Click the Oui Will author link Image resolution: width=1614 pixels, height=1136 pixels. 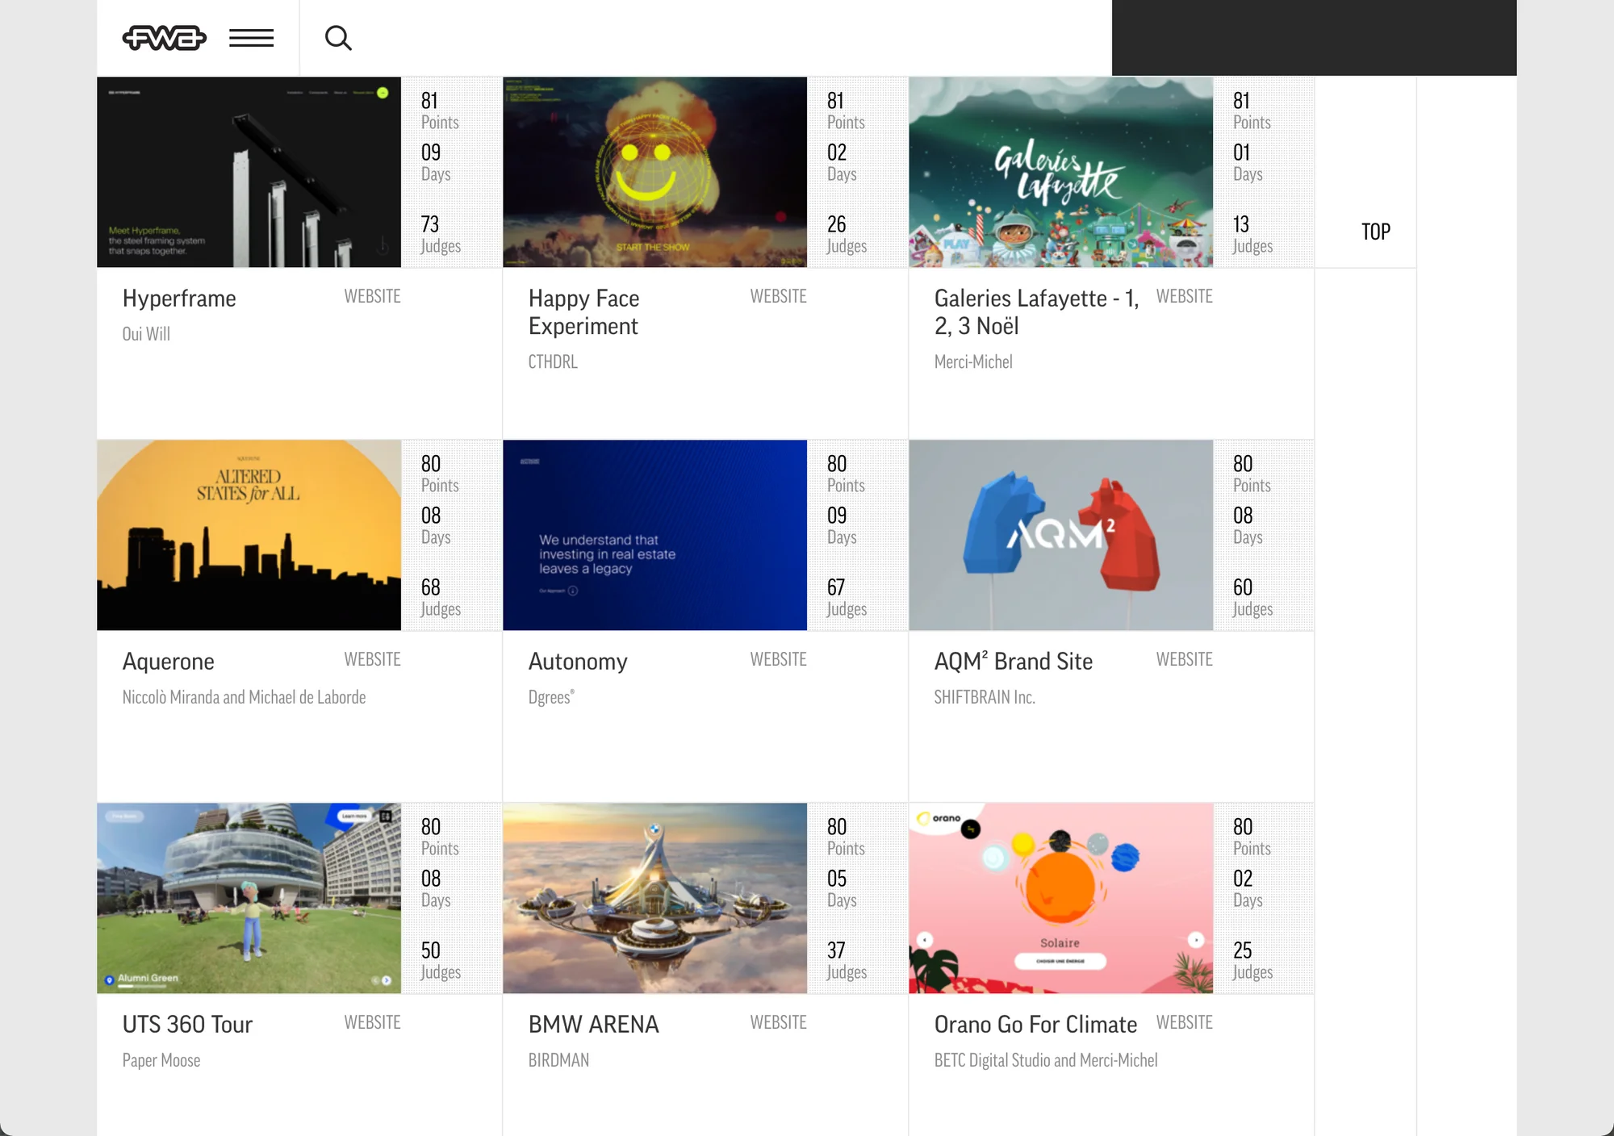[146, 334]
